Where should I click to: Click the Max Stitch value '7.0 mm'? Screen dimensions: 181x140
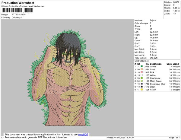pyautogui.click(x=153, y=49)
